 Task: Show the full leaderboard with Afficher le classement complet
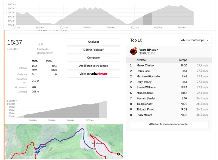click(169, 124)
